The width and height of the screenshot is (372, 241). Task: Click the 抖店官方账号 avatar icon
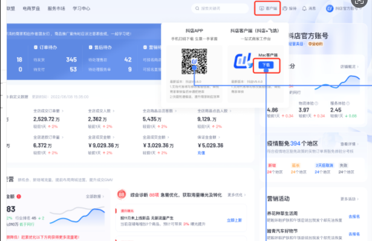tap(330, 8)
